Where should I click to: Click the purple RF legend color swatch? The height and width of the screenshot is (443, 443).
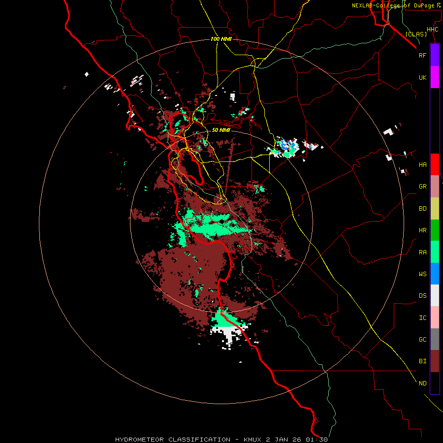click(435, 55)
